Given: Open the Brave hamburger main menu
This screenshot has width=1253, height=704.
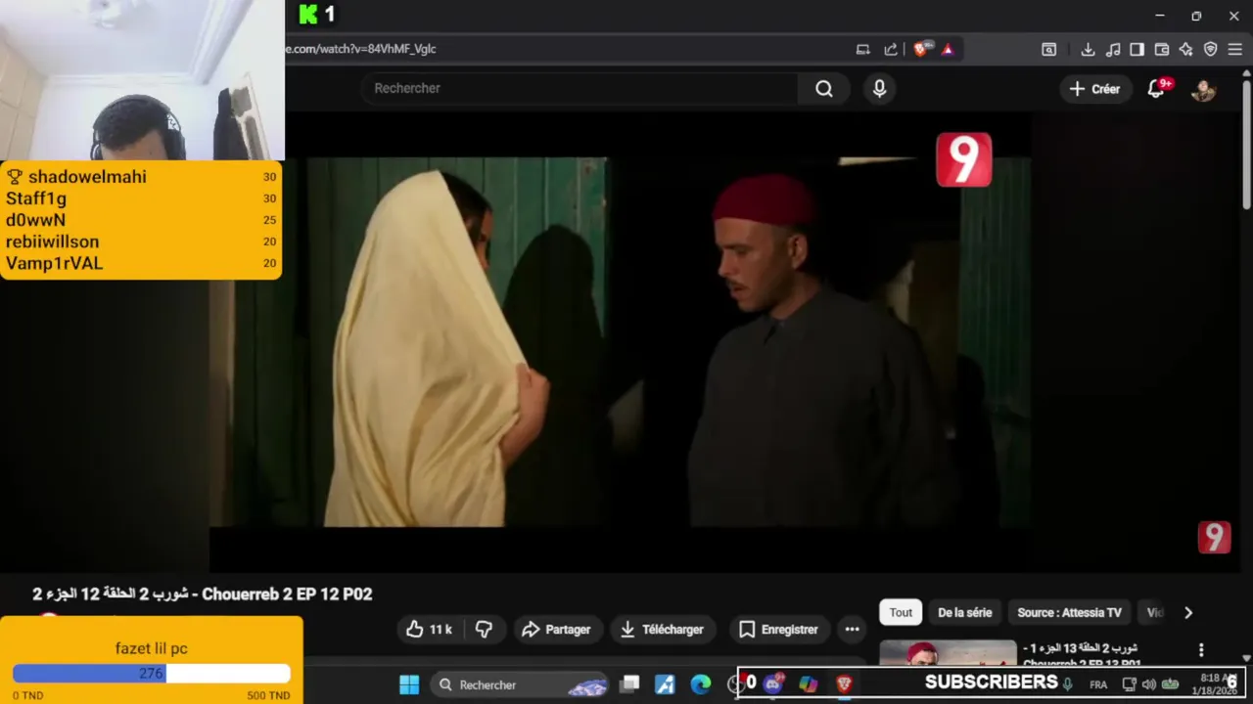Looking at the screenshot, I should [1234, 49].
